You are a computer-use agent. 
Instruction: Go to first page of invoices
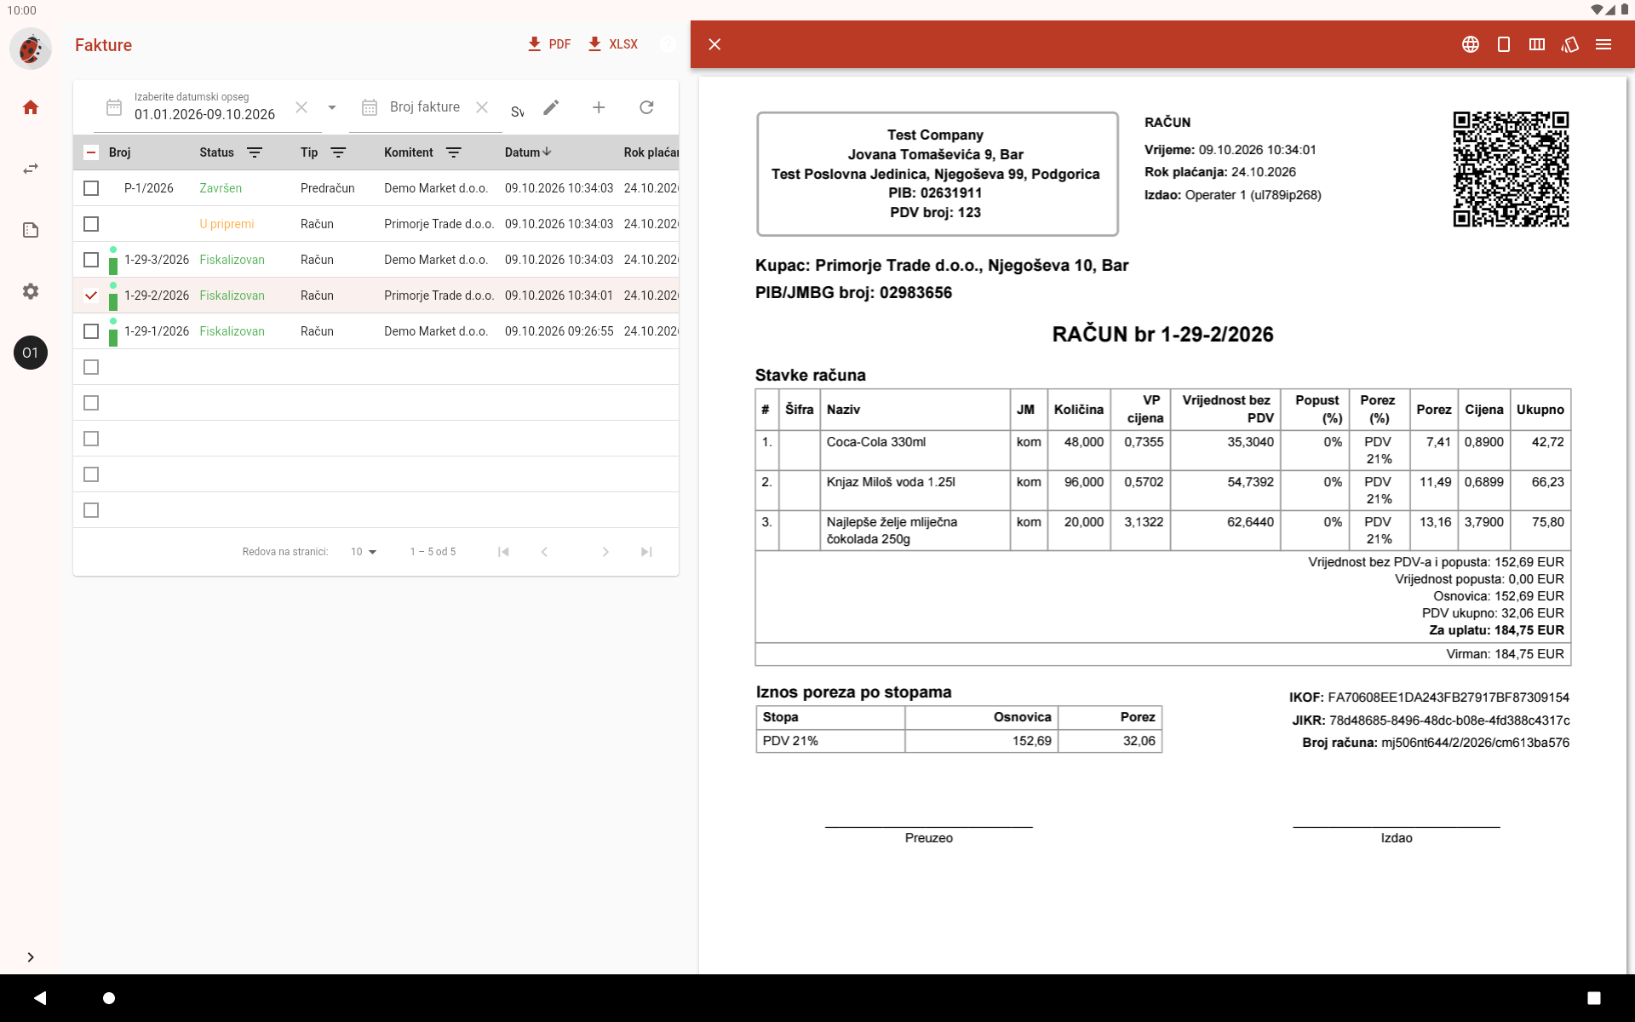coord(503,552)
